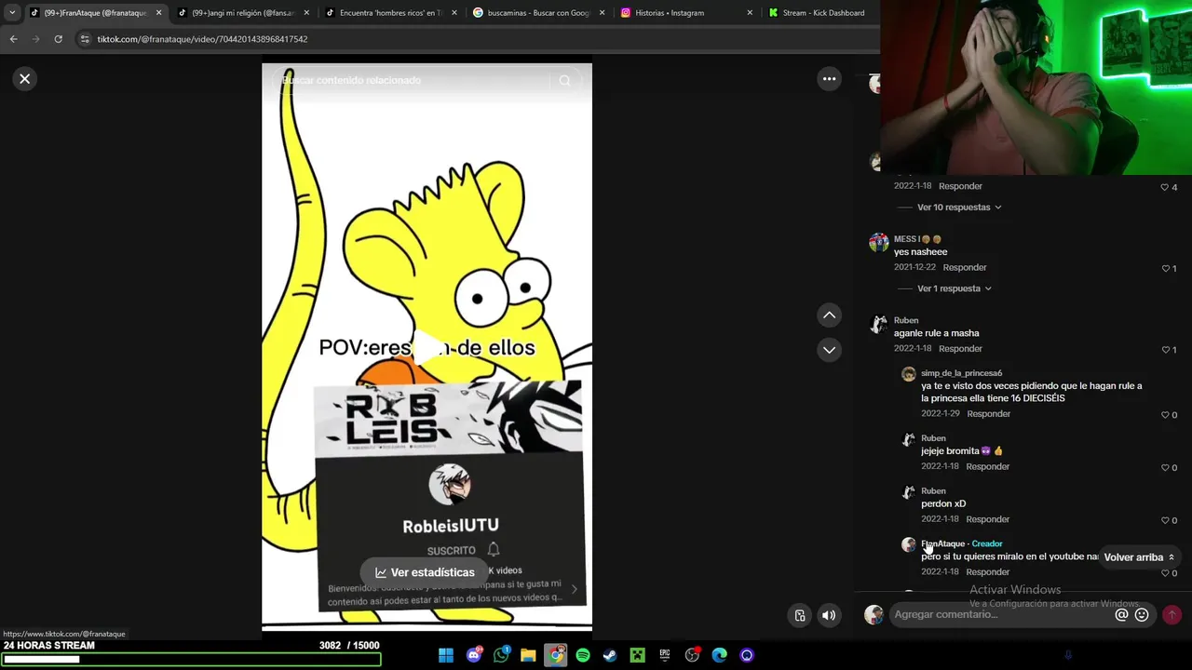Click 'Ver estadísticas' button on video
The image size is (1192, 670).
425,572
